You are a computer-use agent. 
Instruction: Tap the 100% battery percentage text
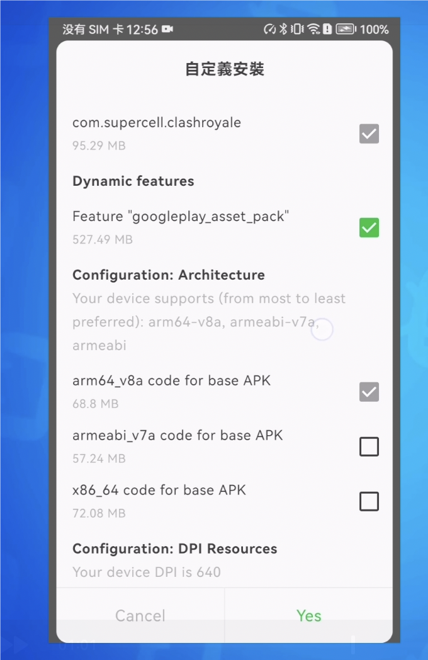[374, 29]
